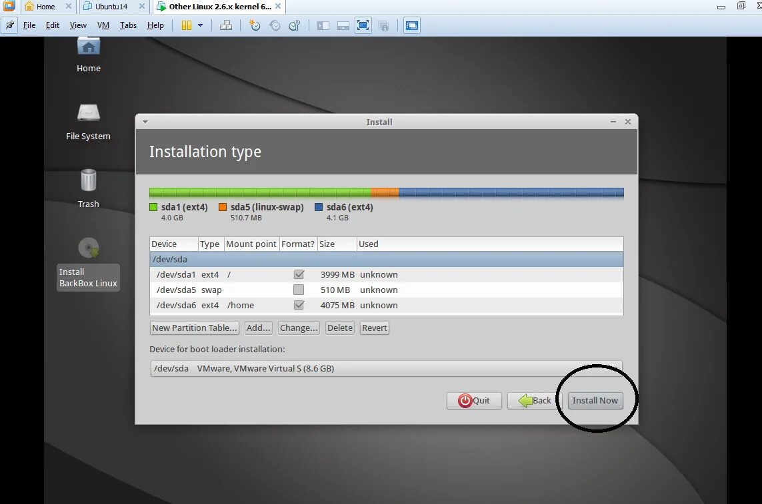762x504 pixels.
Task: Open the Edit menu
Action: point(53,25)
